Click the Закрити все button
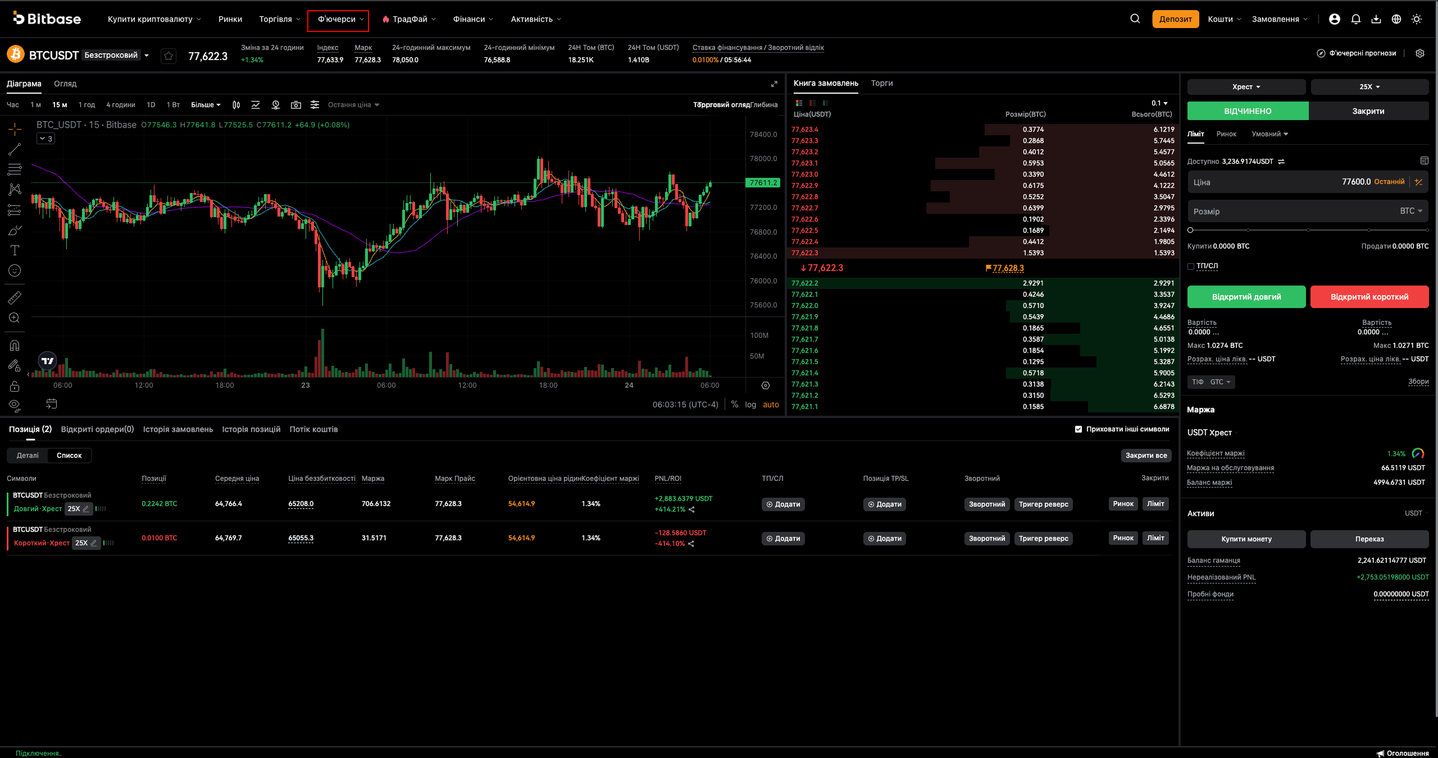 [x=1146, y=455]
